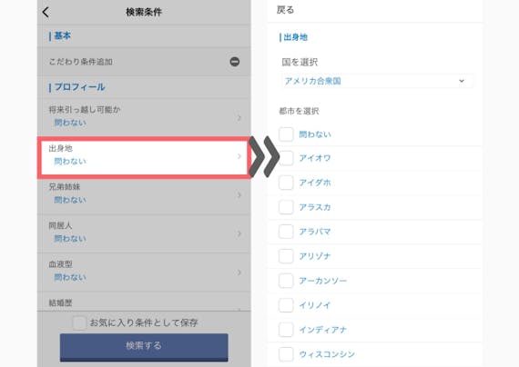The width and height of the screenshot is (519, 367).
Task: Select the イリノイ checkbox
Action: click(x=286, y=305)
